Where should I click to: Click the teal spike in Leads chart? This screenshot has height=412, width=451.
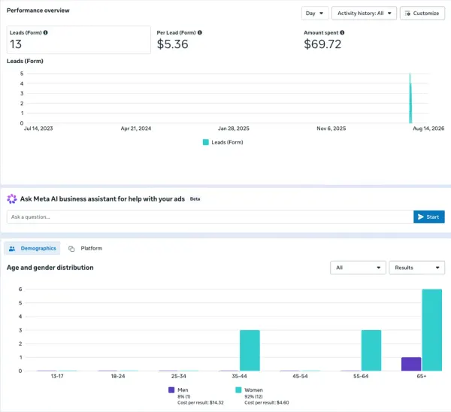point(410,98)
